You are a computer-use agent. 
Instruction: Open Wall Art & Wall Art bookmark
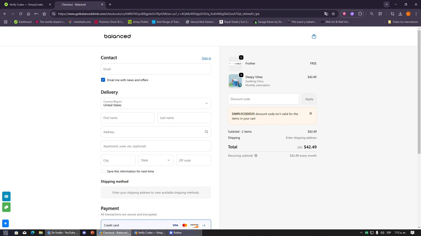click(335, 22)
